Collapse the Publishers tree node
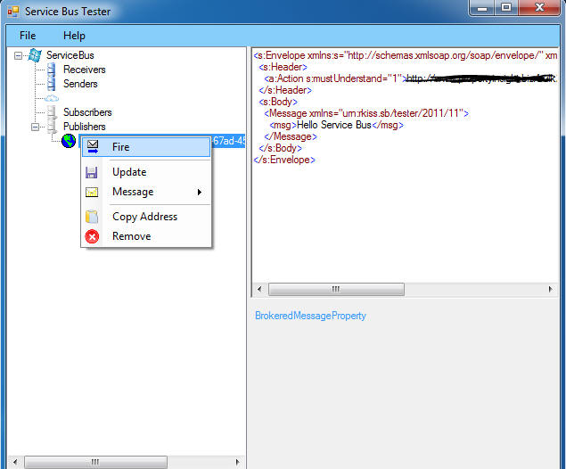Screen dimensions: 566x469 pyautogui.click(x=35, y=128)
